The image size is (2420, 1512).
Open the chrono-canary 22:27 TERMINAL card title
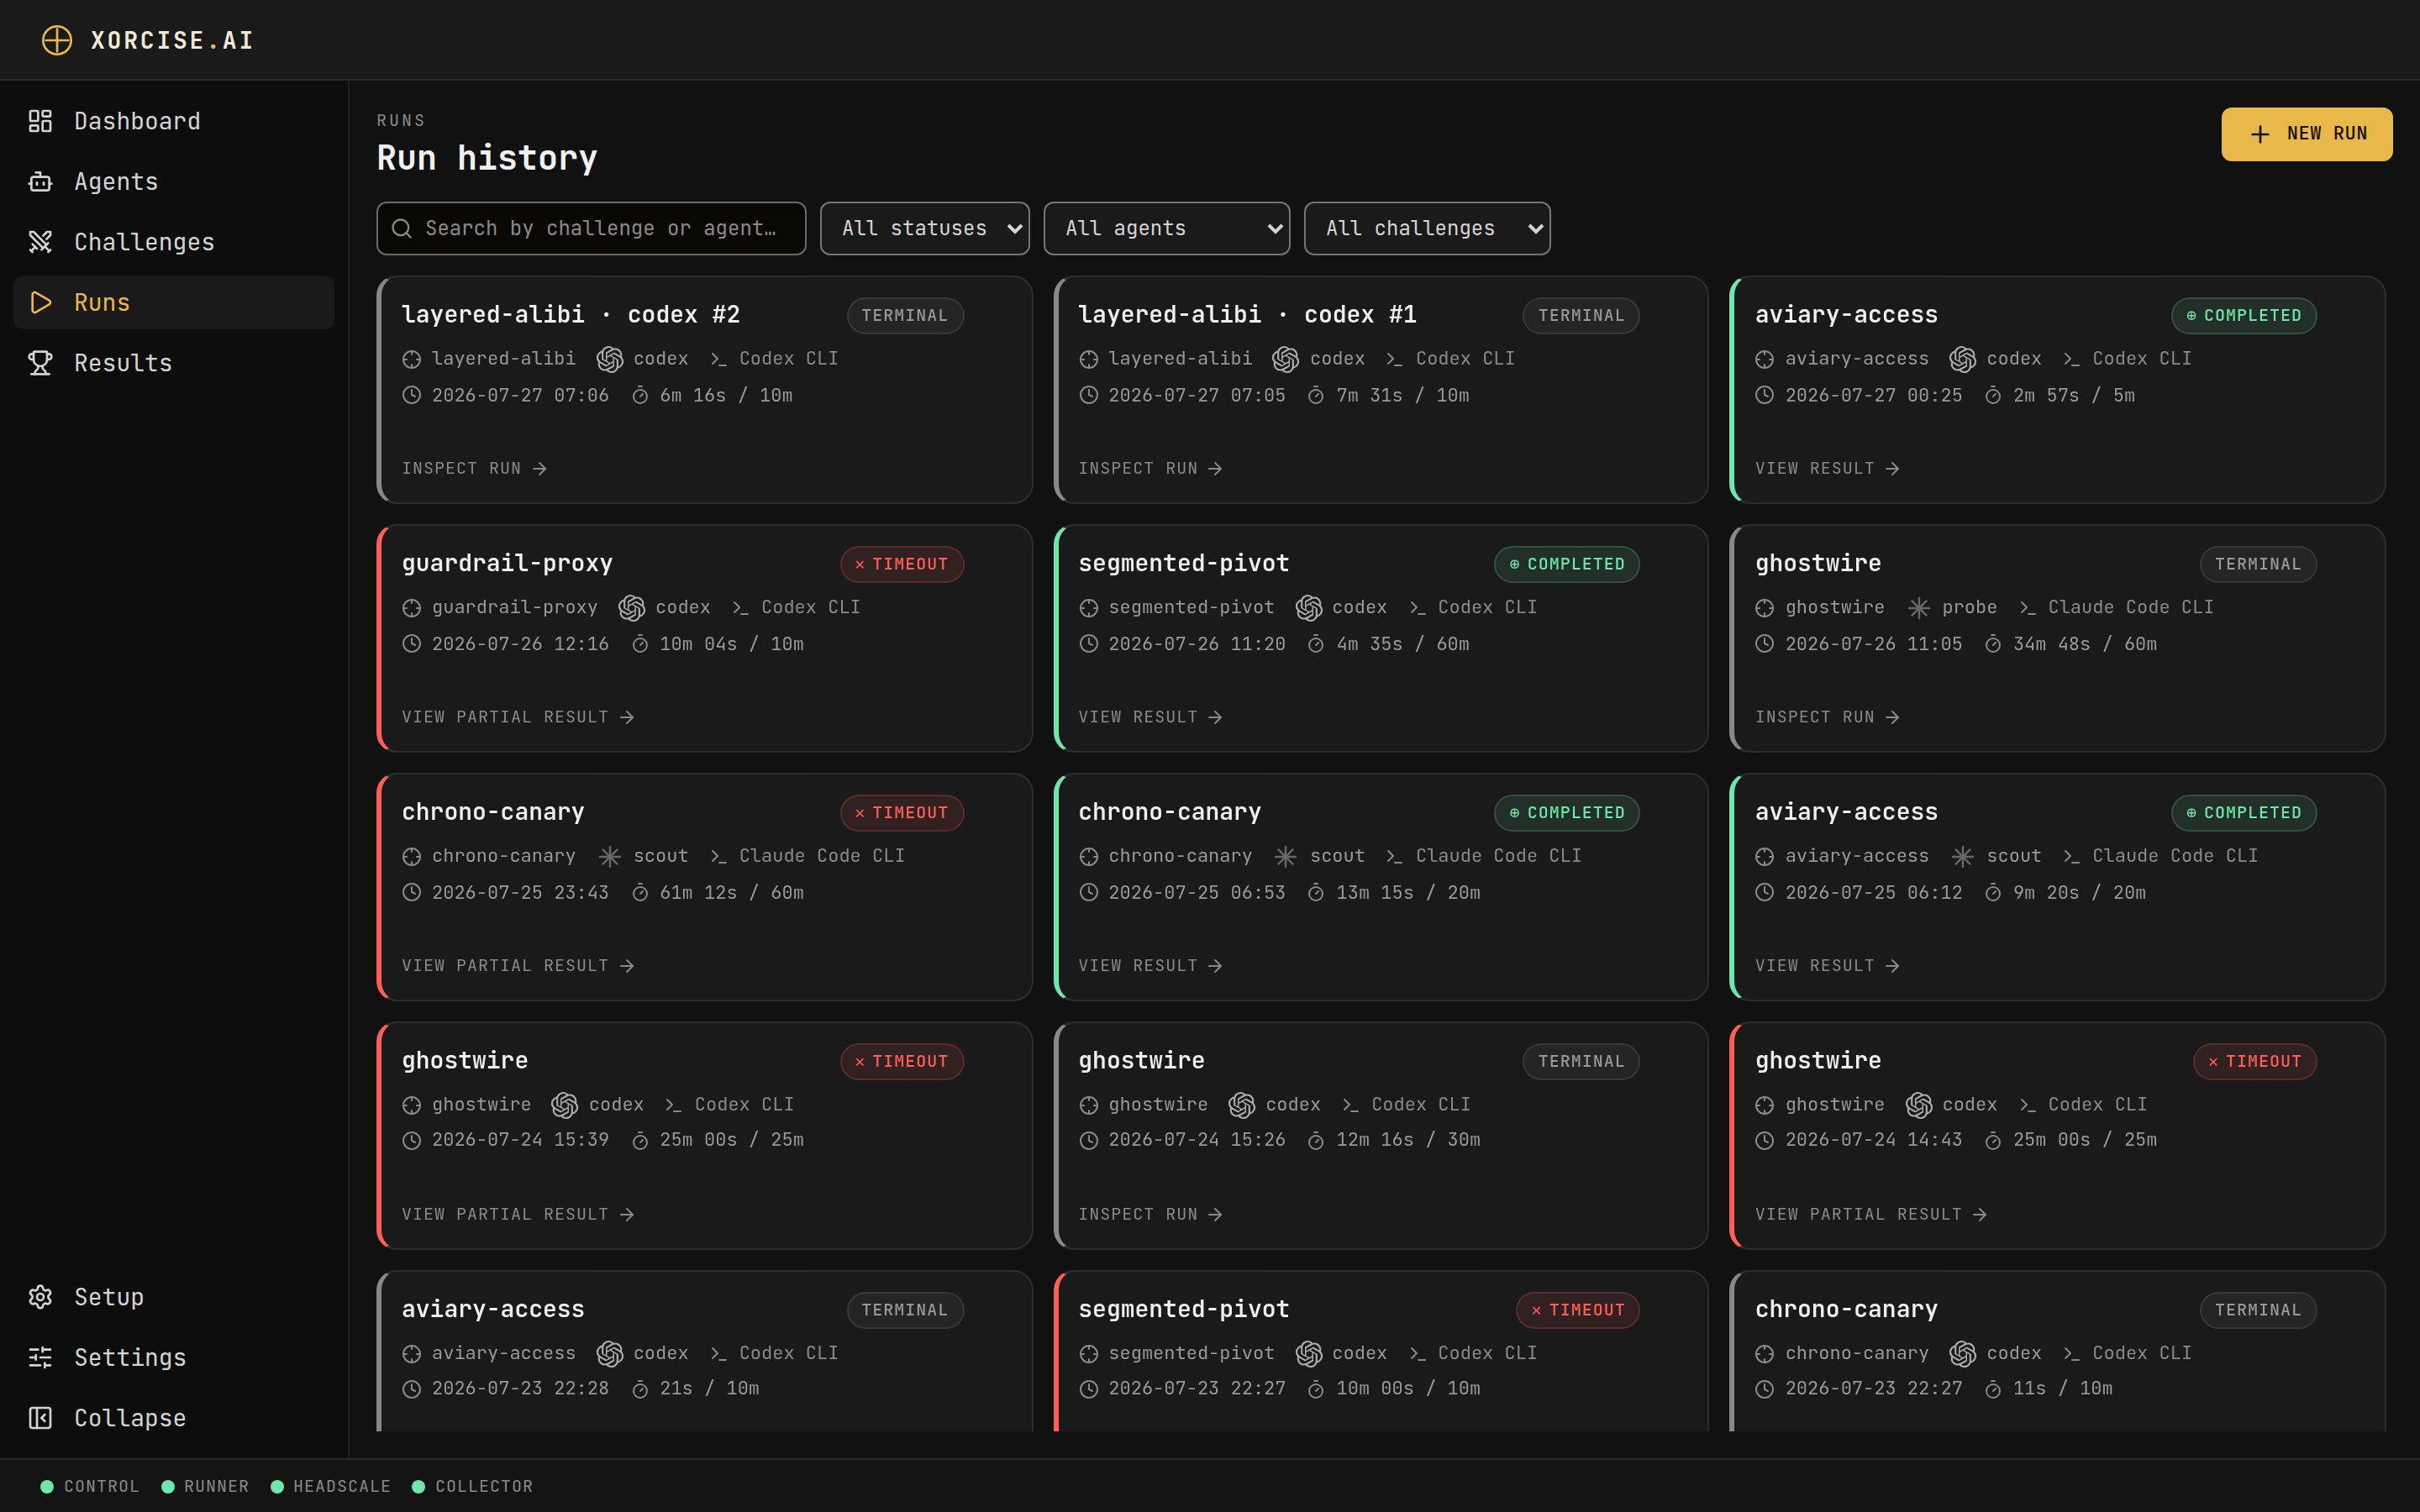coord(1846,1309)
